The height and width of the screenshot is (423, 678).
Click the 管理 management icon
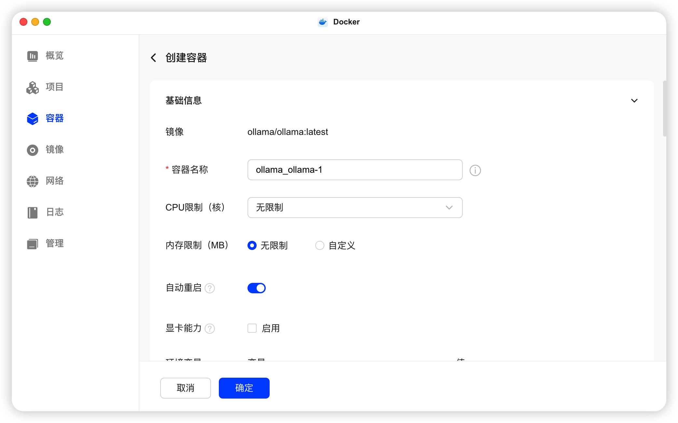tap(33, 244)
